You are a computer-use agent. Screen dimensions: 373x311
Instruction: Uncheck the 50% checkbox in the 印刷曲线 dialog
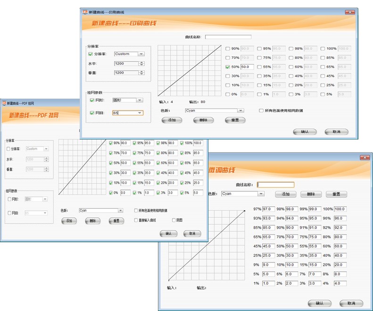pos(228,67)
